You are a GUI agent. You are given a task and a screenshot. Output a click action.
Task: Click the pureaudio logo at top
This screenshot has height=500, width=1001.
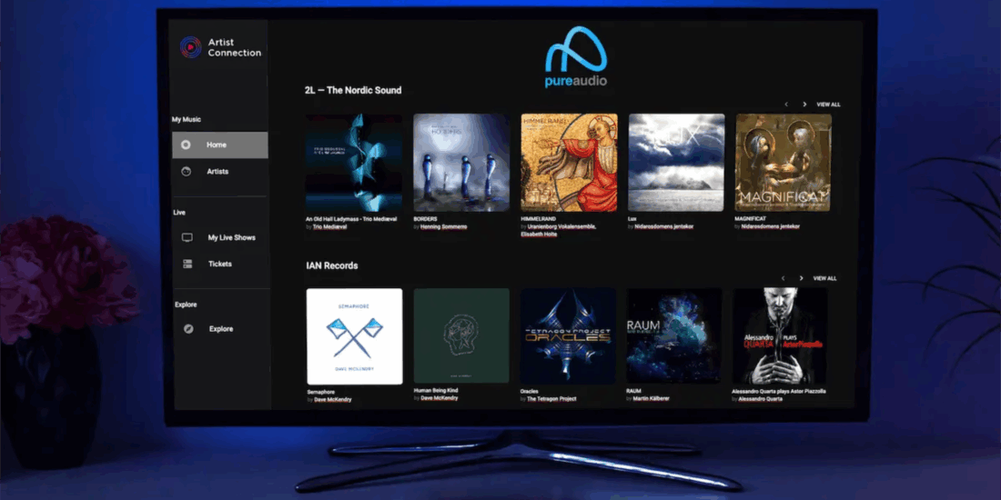click(x=576, y=57)
